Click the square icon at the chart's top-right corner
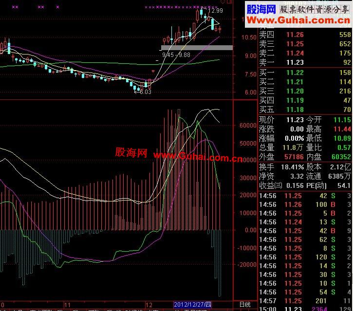This screenshot has width=353, height=311. (229, 2)
